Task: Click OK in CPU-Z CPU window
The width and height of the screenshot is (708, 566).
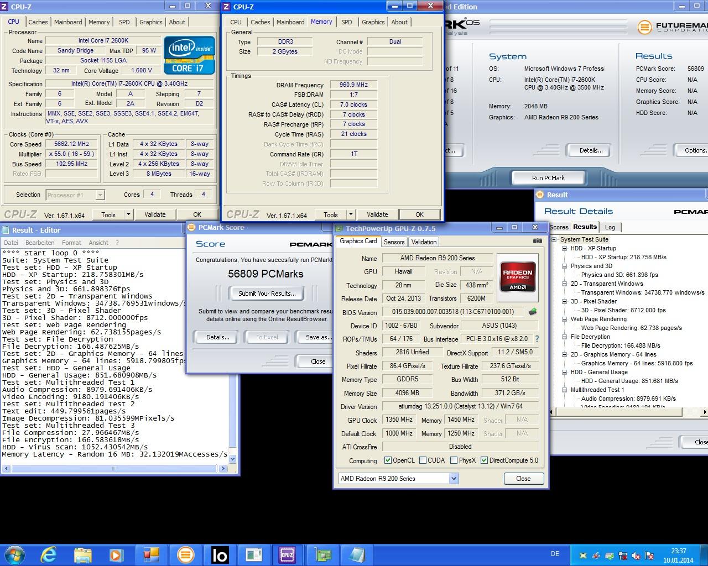Action: (197, 214)
